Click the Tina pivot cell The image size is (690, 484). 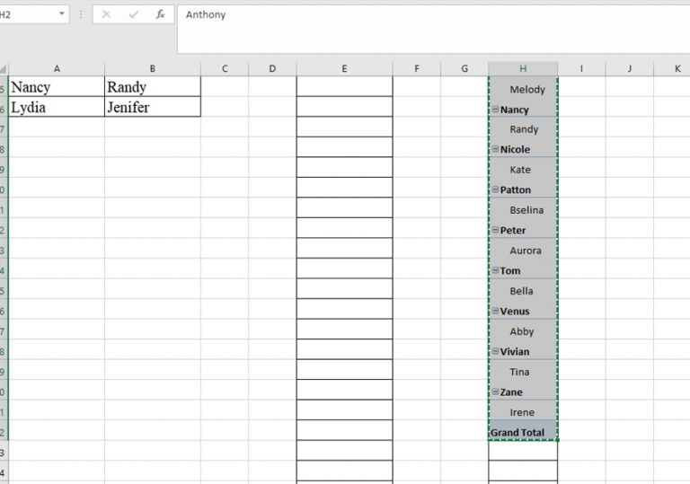[523, 370]
